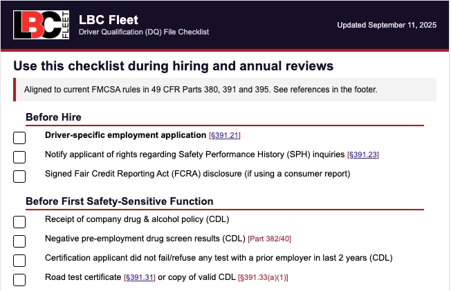The width and height of the screenshot is (451, 291).
Task: Check the Road test certificate box
Action: [x=19, y=280]
